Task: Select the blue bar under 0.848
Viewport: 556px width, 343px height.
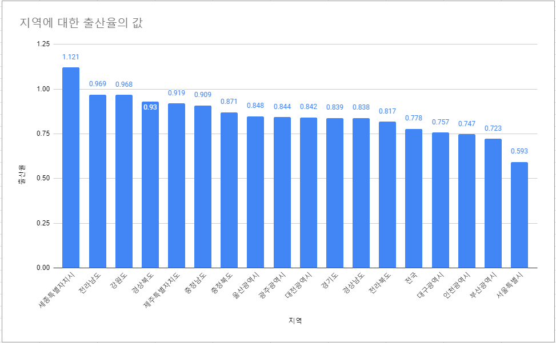Action: pos(255,192)
